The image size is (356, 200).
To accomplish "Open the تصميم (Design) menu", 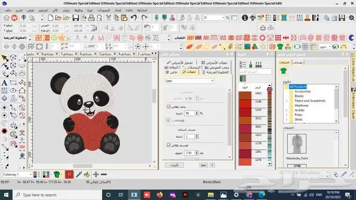I will pyautogui.click(x=43, y=10).
